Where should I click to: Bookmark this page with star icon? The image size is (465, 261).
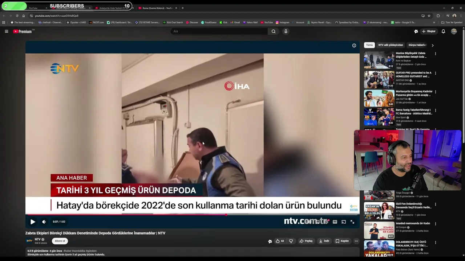[x=429, y=16]
